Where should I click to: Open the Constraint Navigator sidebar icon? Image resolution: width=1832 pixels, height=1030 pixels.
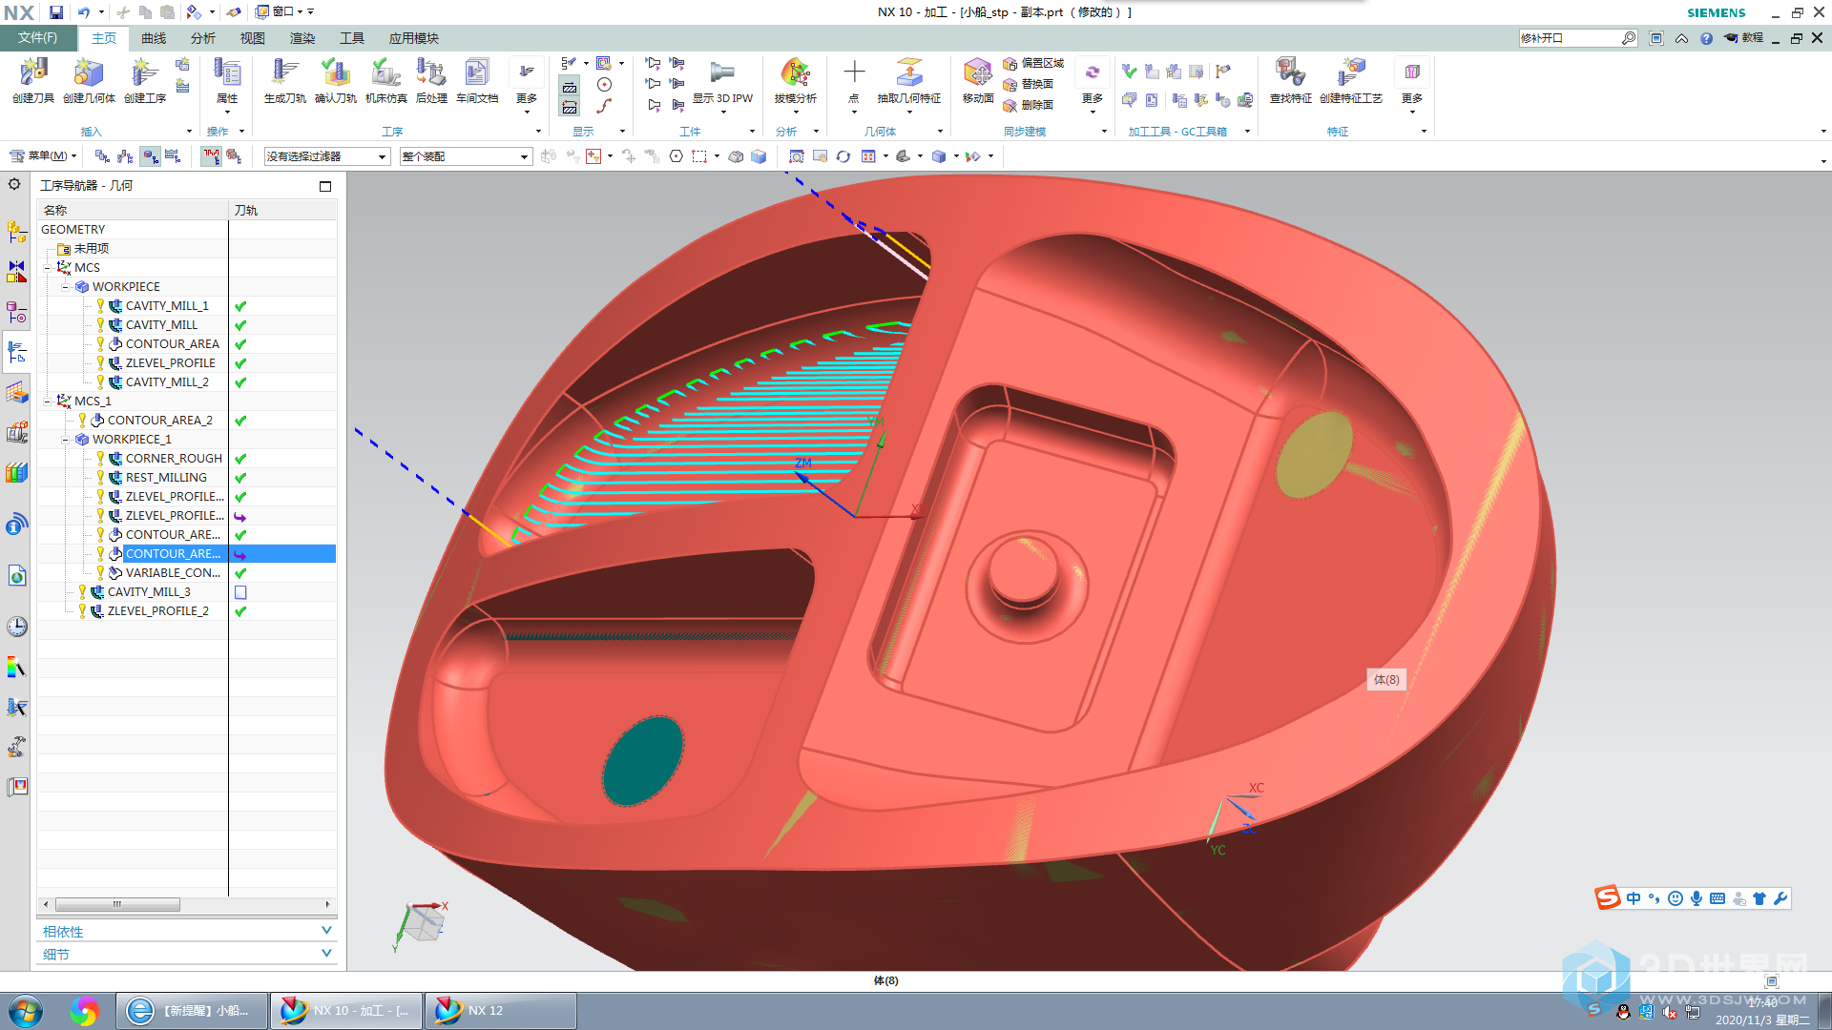16,272
